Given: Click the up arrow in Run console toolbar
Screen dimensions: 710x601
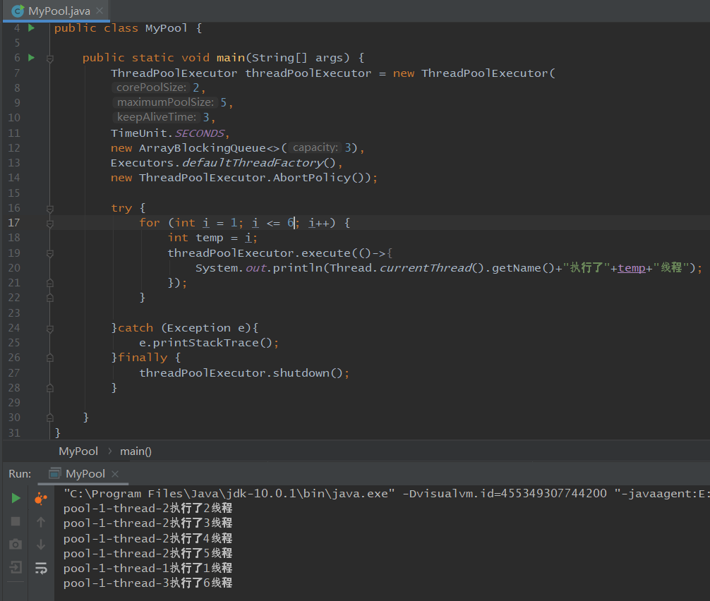Looking at the screenshot, I should coord(41,522).
